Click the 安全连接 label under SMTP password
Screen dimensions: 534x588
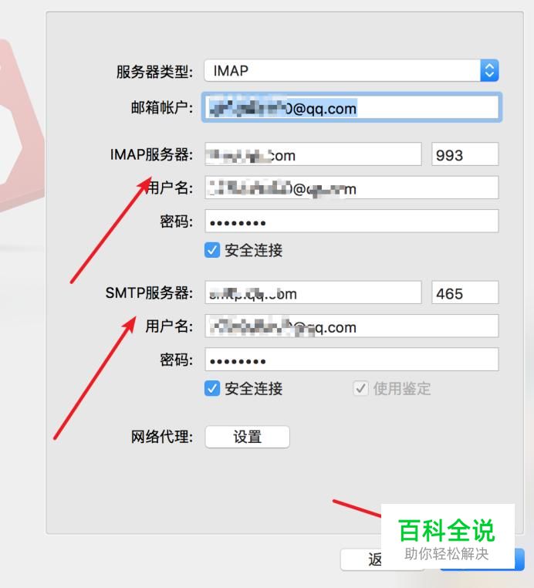(x=254, y=388)
